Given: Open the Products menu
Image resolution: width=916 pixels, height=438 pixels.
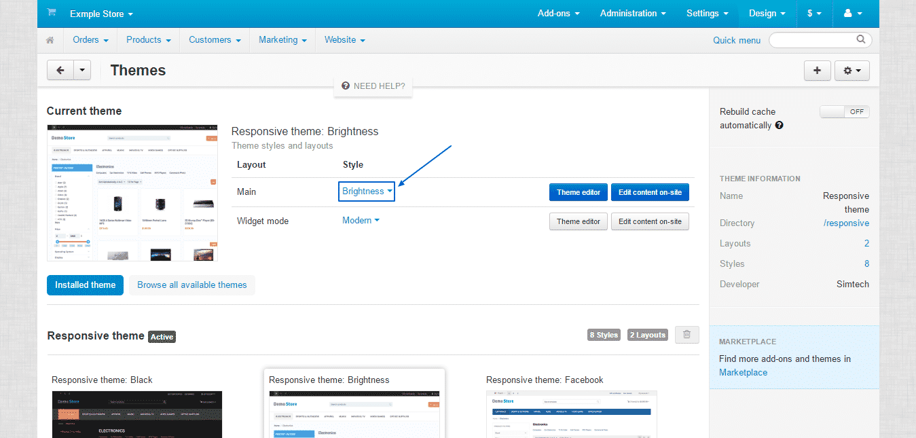Looking at the screenshot, I should [148, 40].
